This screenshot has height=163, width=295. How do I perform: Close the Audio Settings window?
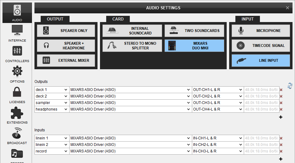click(x=287, y=8)
